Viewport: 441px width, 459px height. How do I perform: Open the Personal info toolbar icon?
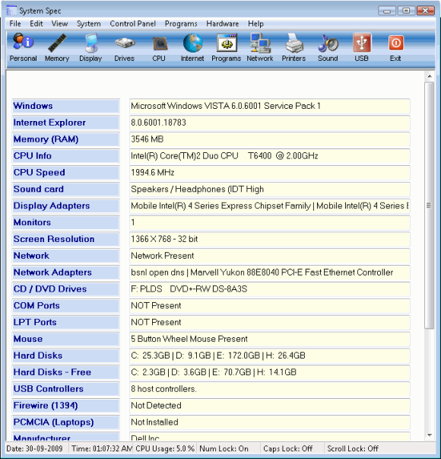[x=23, y=47]
